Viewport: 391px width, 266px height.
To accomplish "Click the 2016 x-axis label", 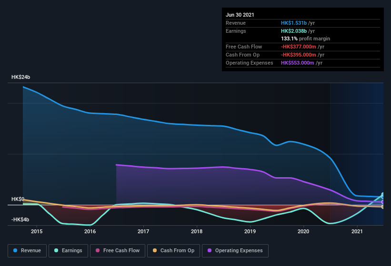I will coord(90,231).
